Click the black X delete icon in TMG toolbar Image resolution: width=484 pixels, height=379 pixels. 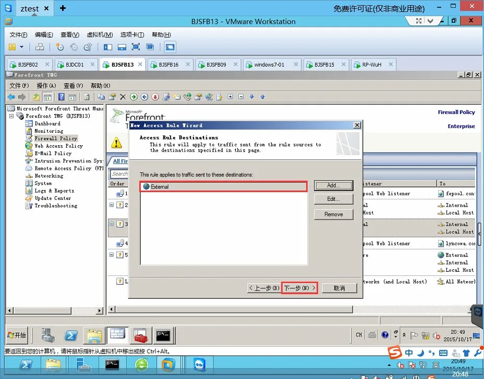[123, 97]
